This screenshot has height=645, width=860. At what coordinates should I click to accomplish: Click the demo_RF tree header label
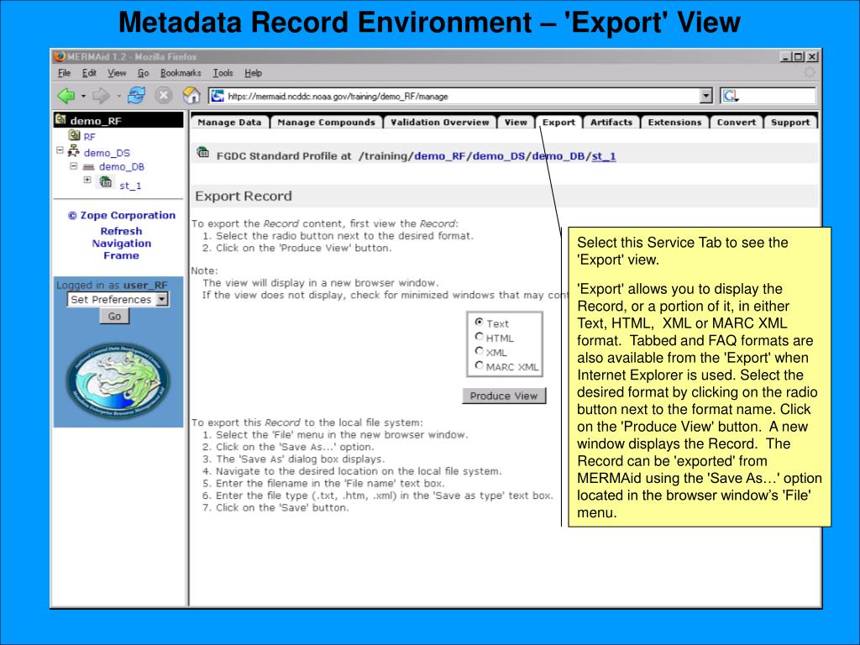pos(96,121)
